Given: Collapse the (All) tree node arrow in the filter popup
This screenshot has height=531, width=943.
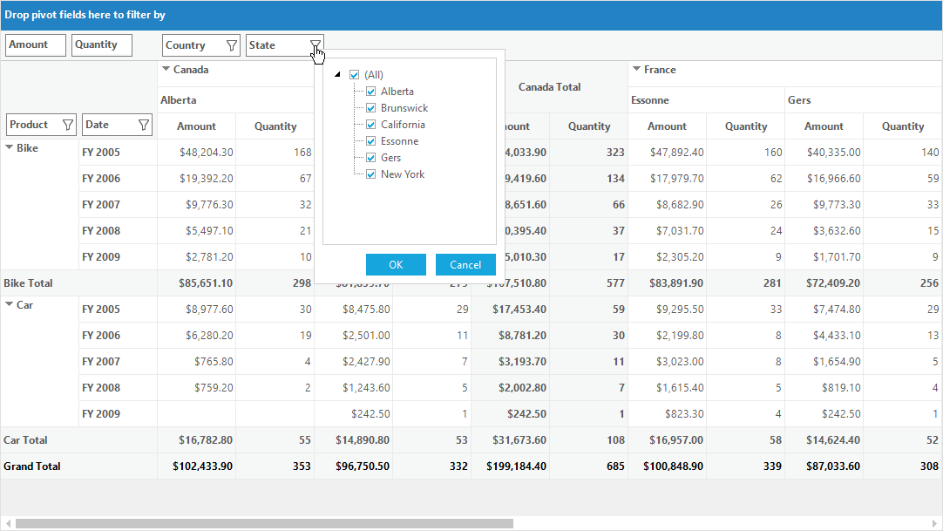Looking at the screenshot, I should click(337, 75).
